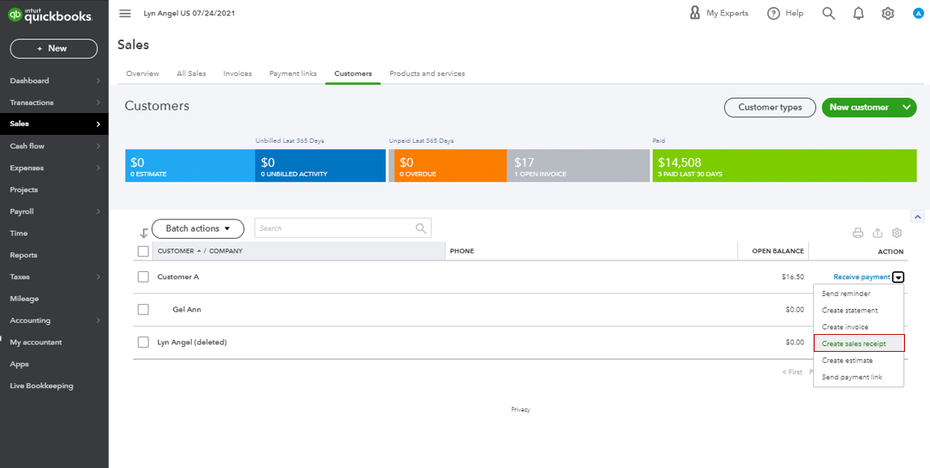Screen dimensions: 930x468
Task: Select the Customers tab
Action: coord(353,73)
